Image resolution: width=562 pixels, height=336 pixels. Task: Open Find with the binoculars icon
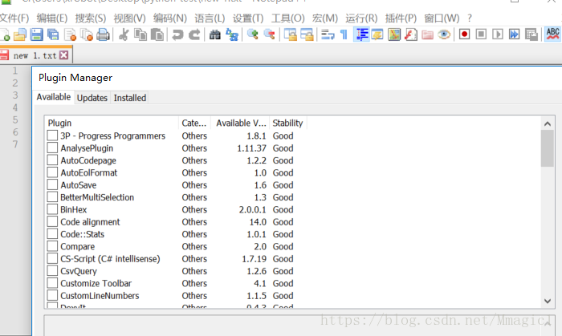click(x=215, y=34)
